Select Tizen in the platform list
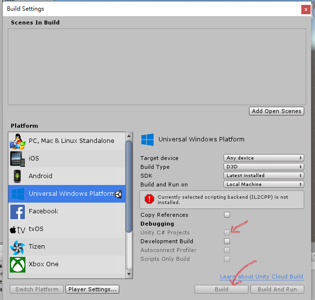Image resolution: width=315 pixels, height=300 pixels. (x=67, y=247)
